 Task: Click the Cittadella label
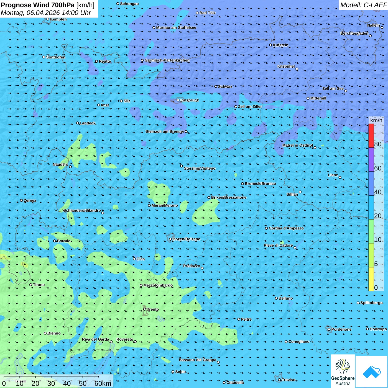pos(235,382)
